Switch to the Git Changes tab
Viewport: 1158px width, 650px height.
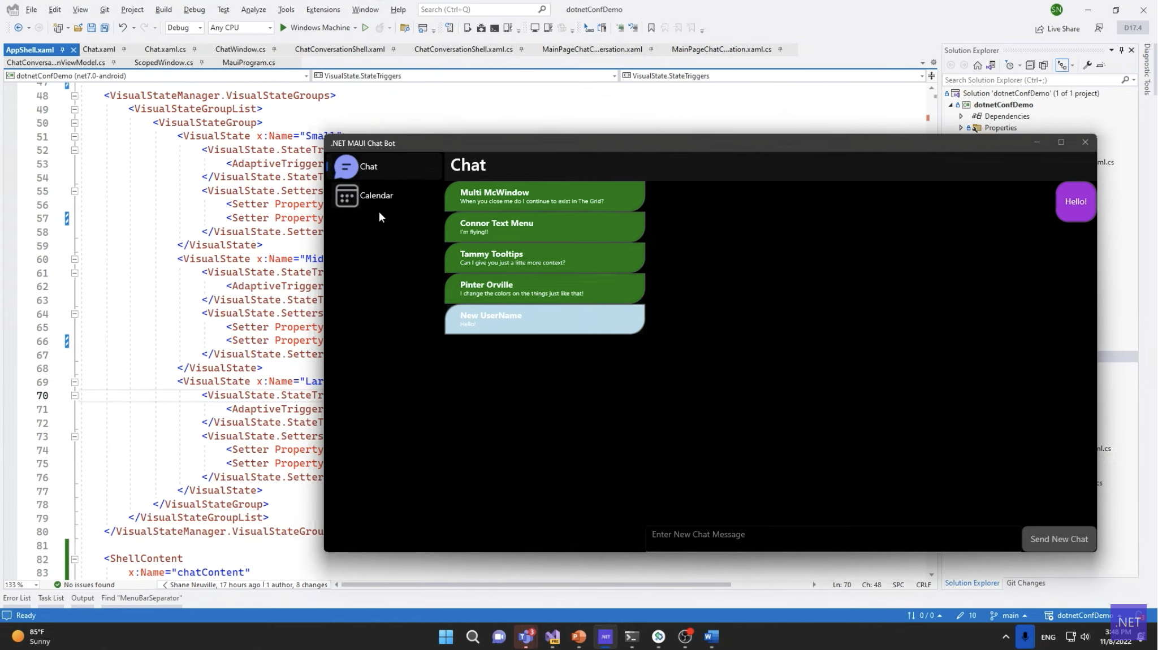click(1026, 583)
